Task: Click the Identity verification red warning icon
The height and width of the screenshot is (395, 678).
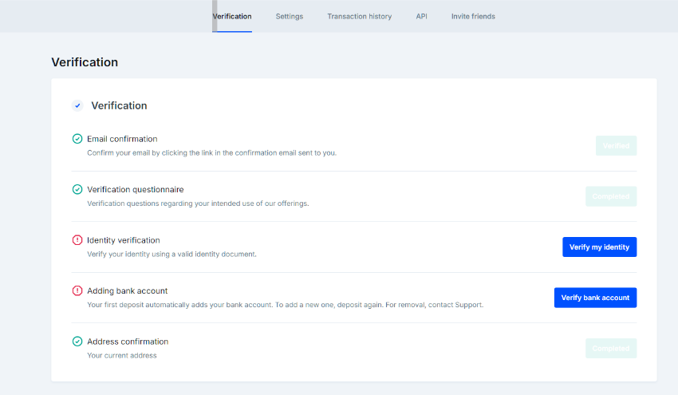Action: [77, 240]
